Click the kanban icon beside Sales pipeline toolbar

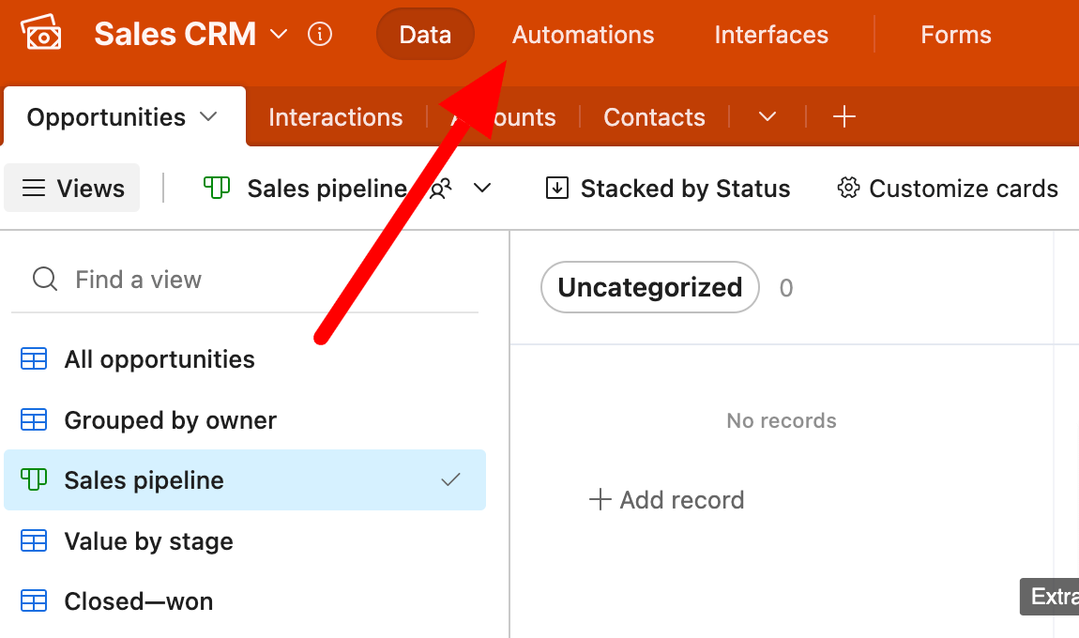tap(217, 188)
